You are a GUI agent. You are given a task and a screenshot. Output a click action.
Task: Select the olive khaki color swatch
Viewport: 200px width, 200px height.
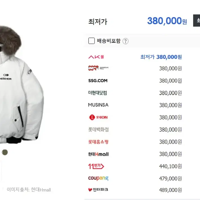5,152
